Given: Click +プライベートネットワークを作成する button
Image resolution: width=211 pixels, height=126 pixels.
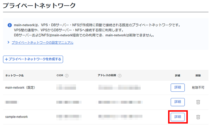Looking at the screenshot, I should 33,59.
